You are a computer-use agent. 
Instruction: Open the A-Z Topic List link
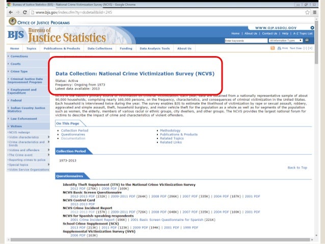point(303,34)
